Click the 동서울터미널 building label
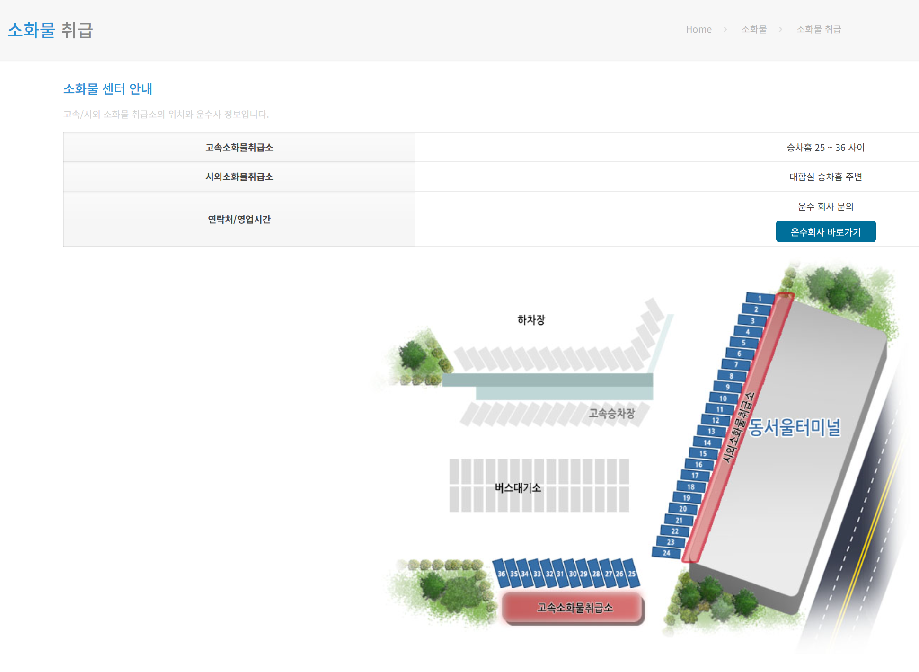This screenshot has width=919, height=672. point(794,427)
